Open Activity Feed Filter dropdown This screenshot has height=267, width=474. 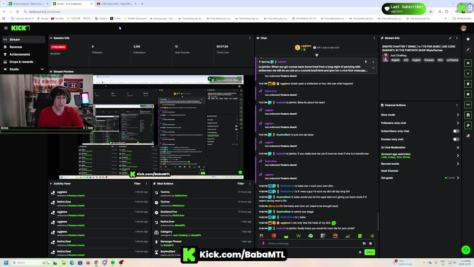coord(137,184)
